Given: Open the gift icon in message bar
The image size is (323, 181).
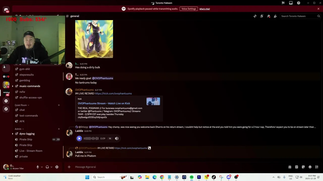Looking at the screenshot, I should click(290, 167).
